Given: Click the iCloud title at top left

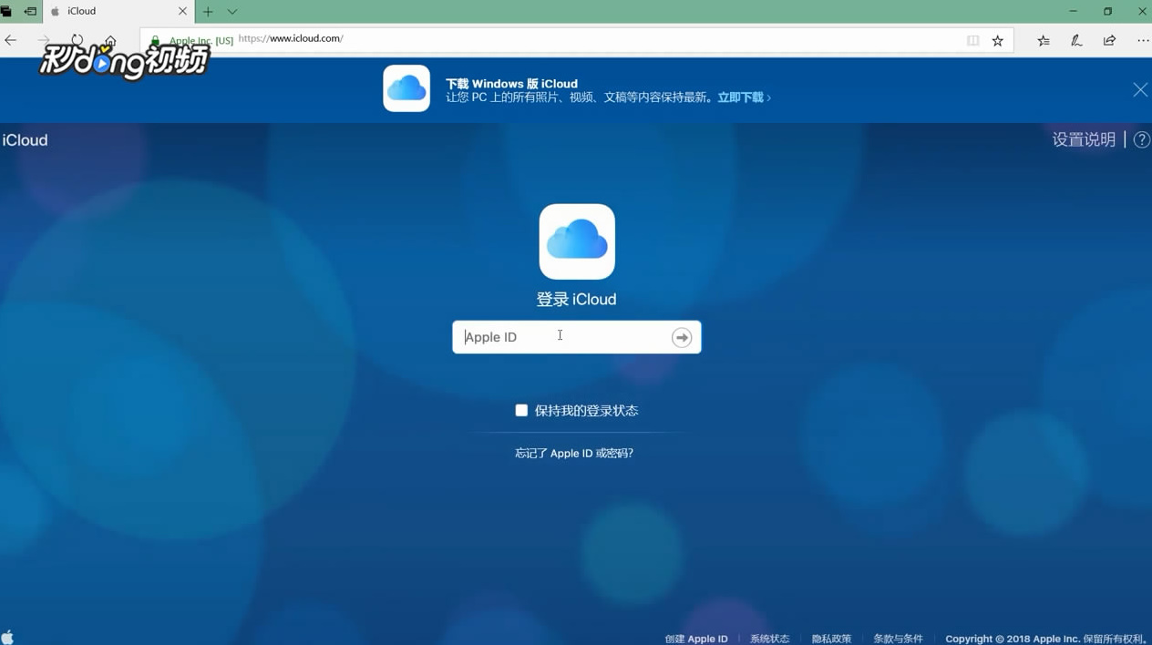Looking at the screenshot, I should tap(25, 140).
